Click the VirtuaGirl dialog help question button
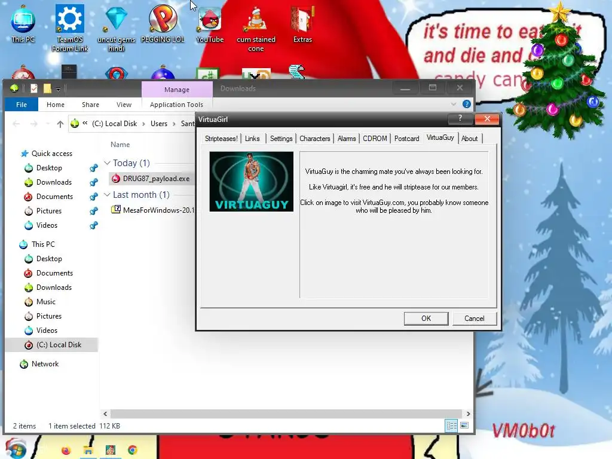Viewport: 612px width, 459px height. click(x=460, y=119)
